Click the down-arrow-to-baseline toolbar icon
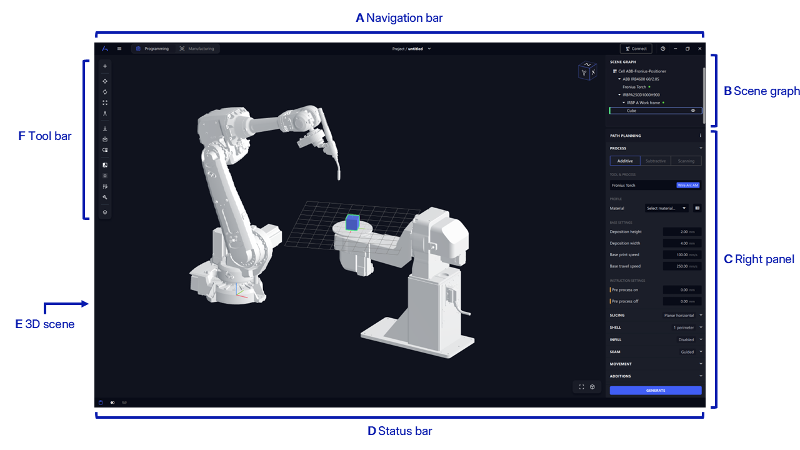The image size is (800, 450). click(x=105, y=128)
